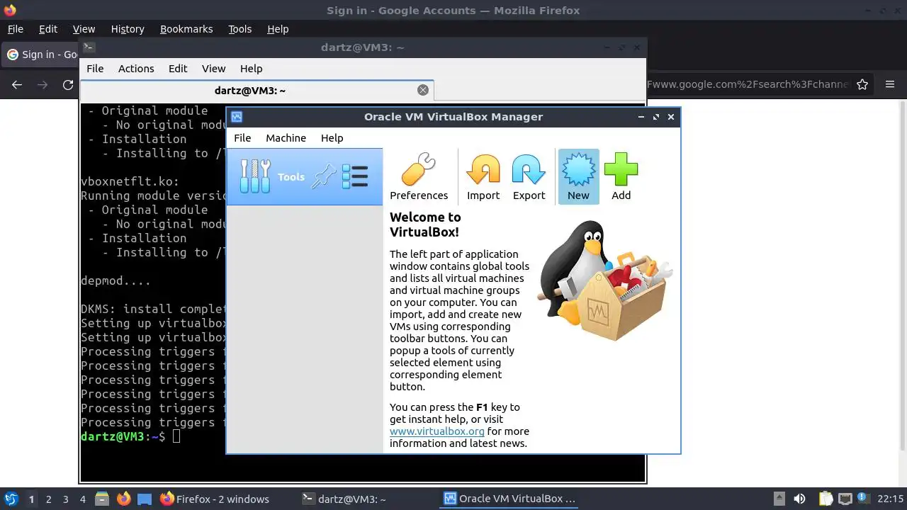The image size is (907, 510).
Task: Bookmark this page with star icon
Action: pos(862,85)
